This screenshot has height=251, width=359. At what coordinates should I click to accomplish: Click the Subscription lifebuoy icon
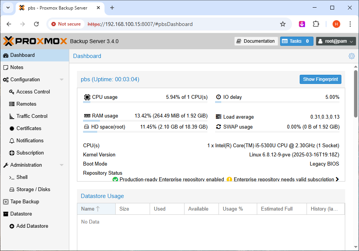[12, 153]
